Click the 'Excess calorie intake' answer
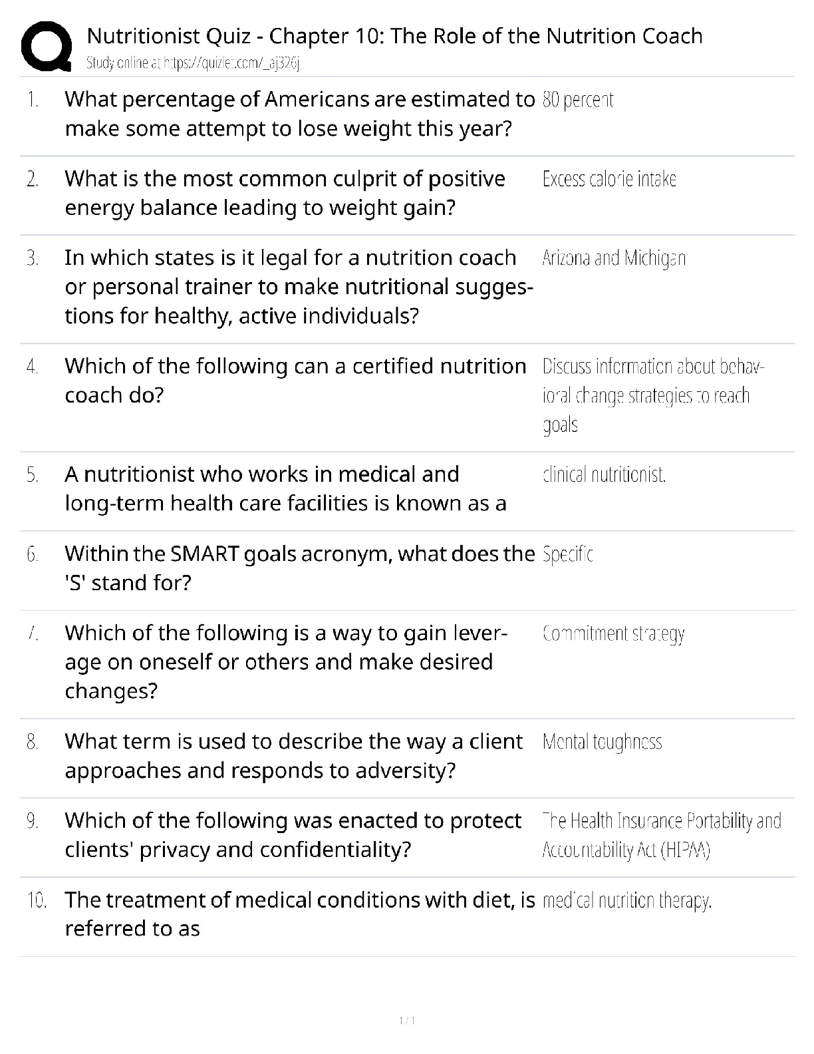Image resolution: width=814 pixels, height=1054 pixels. coord(609,179)
